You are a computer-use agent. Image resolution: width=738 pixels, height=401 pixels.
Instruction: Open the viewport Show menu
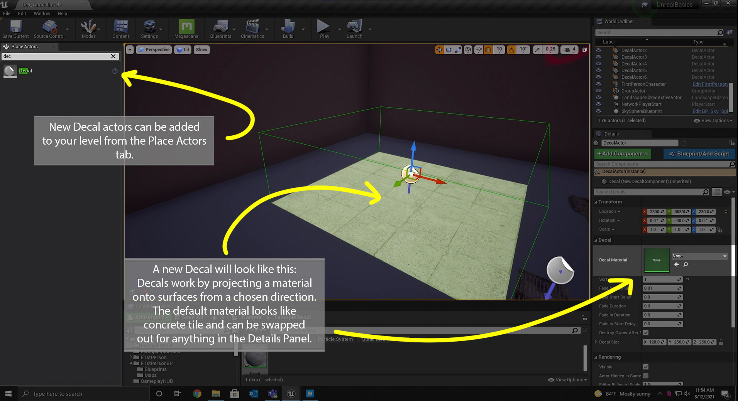point(201,50)
